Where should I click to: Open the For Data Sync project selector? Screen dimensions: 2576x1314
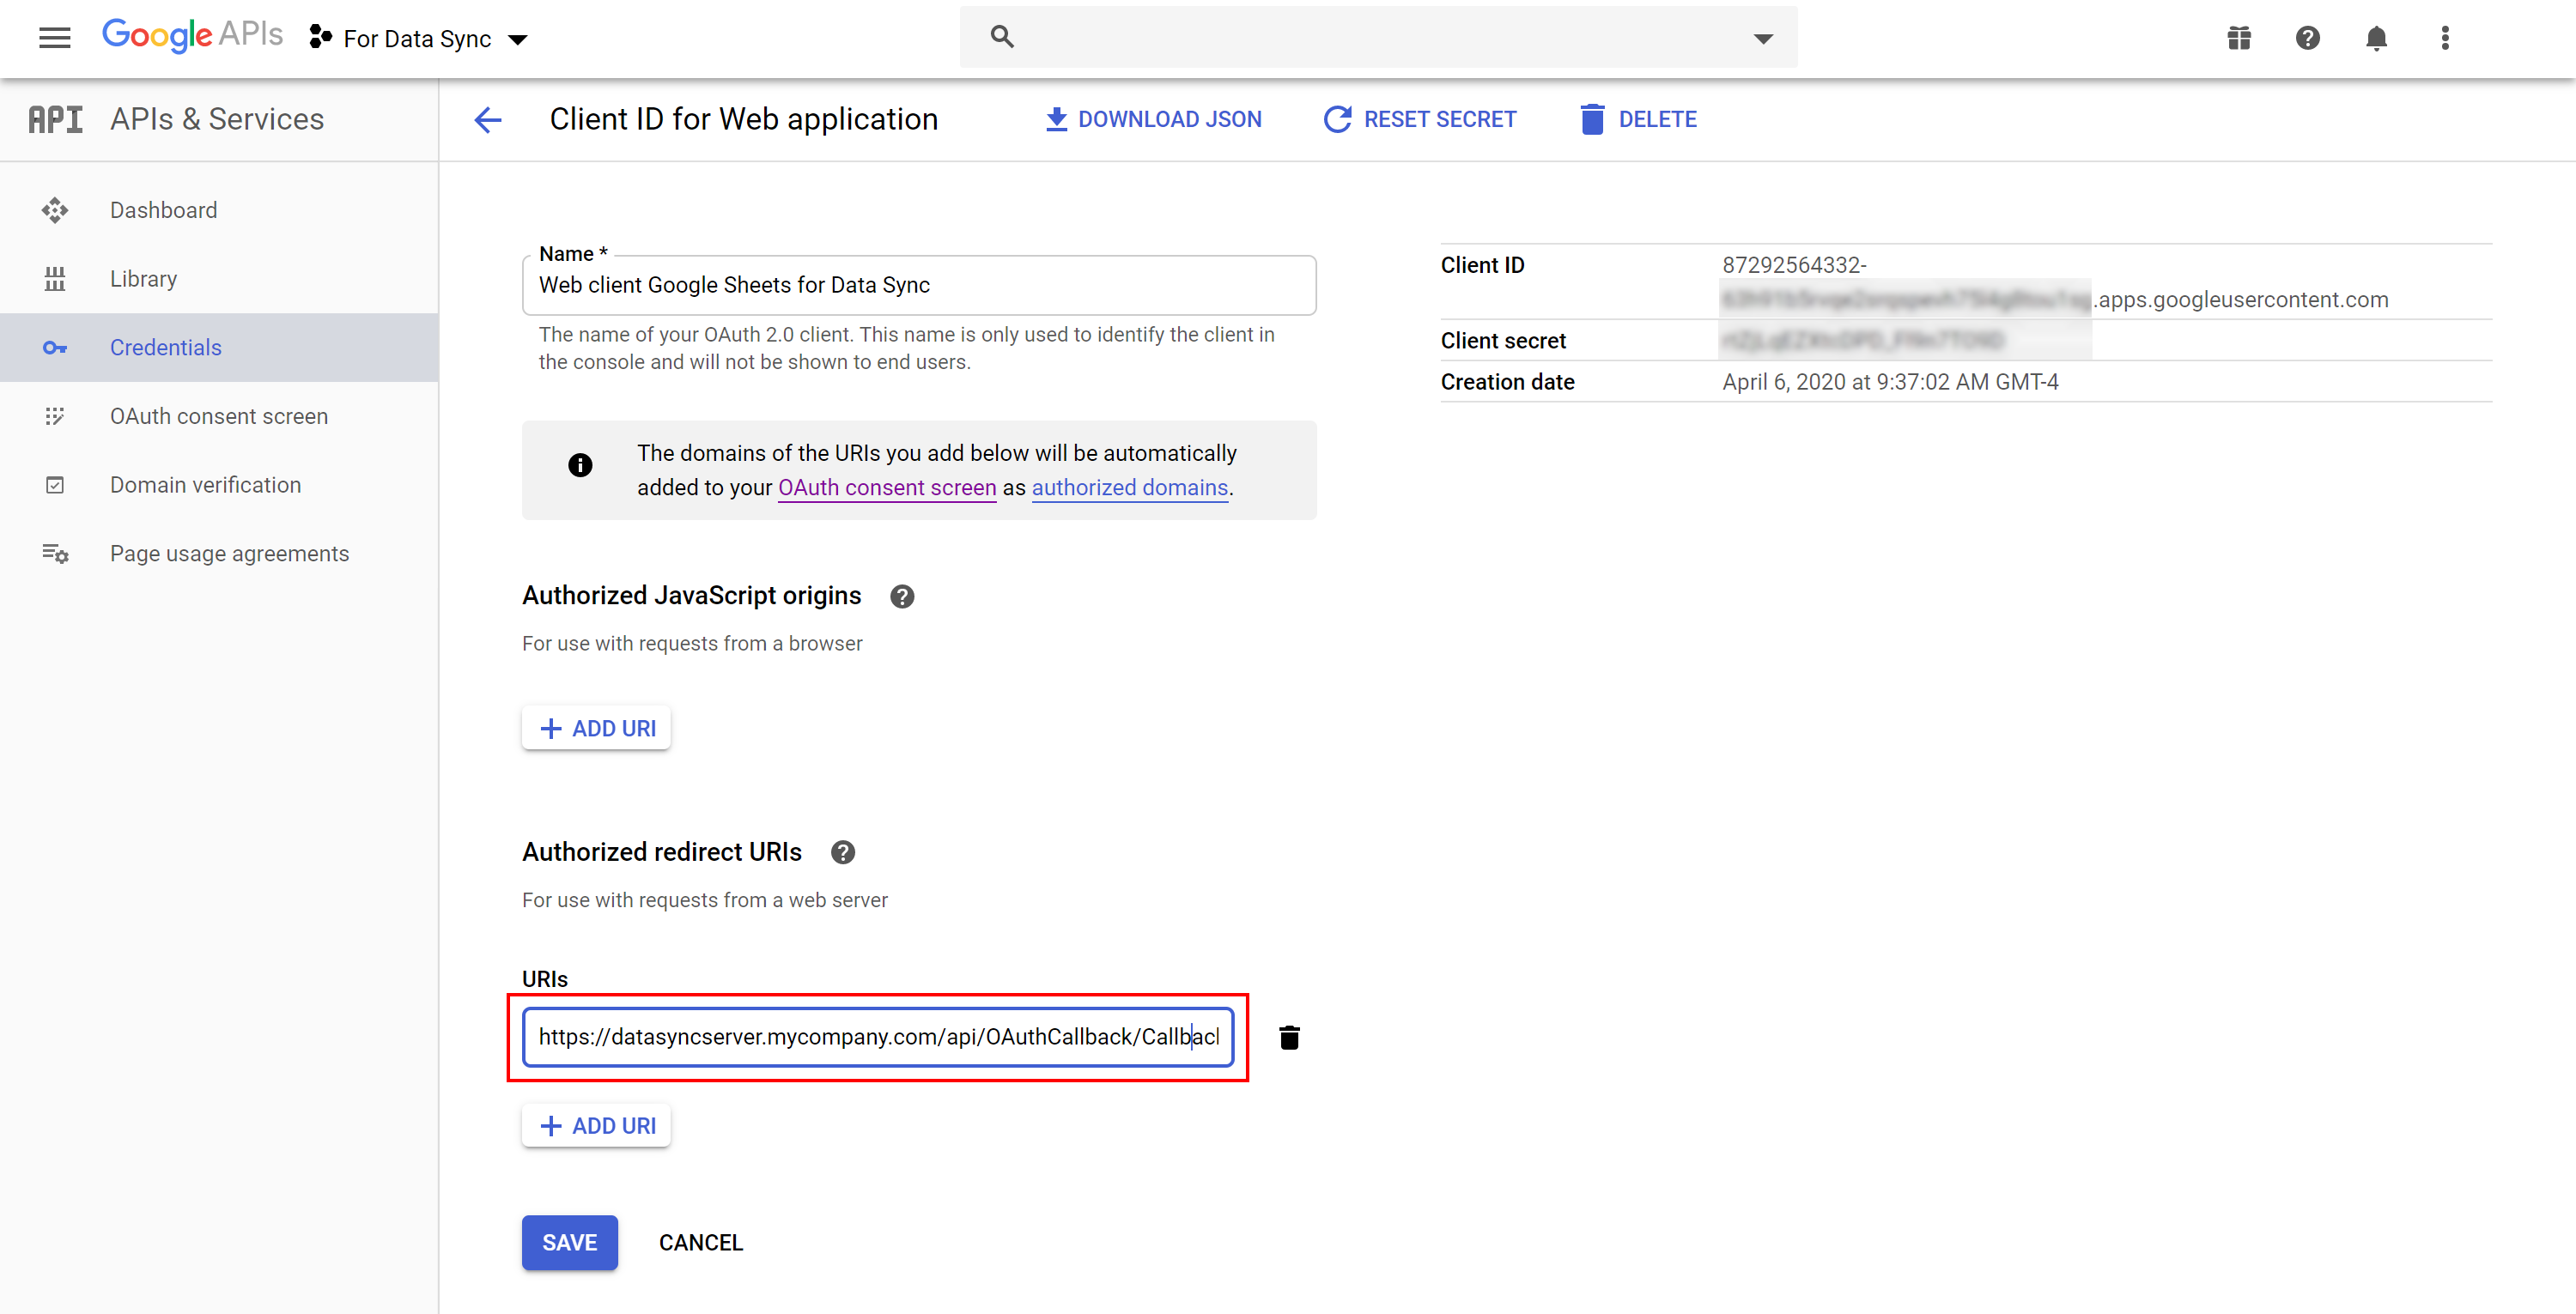click(x=418, y=39)
